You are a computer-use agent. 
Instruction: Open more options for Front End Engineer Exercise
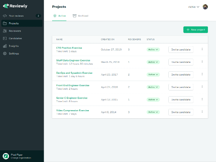202,87
